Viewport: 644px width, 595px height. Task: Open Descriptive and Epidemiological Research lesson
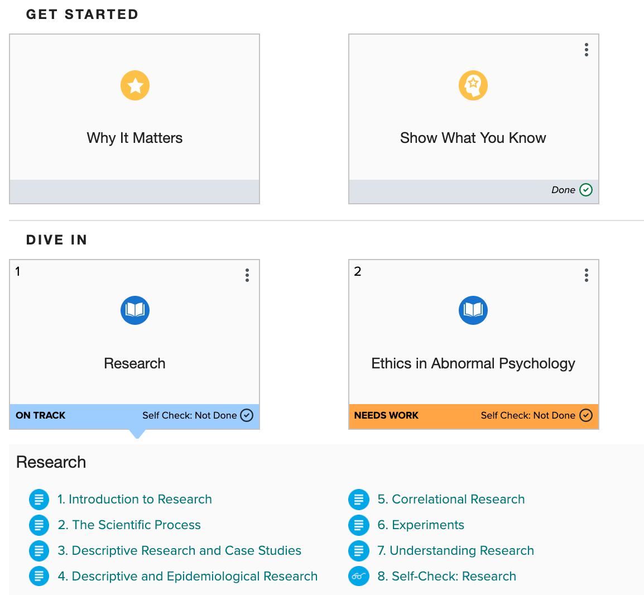pos(188,576)
